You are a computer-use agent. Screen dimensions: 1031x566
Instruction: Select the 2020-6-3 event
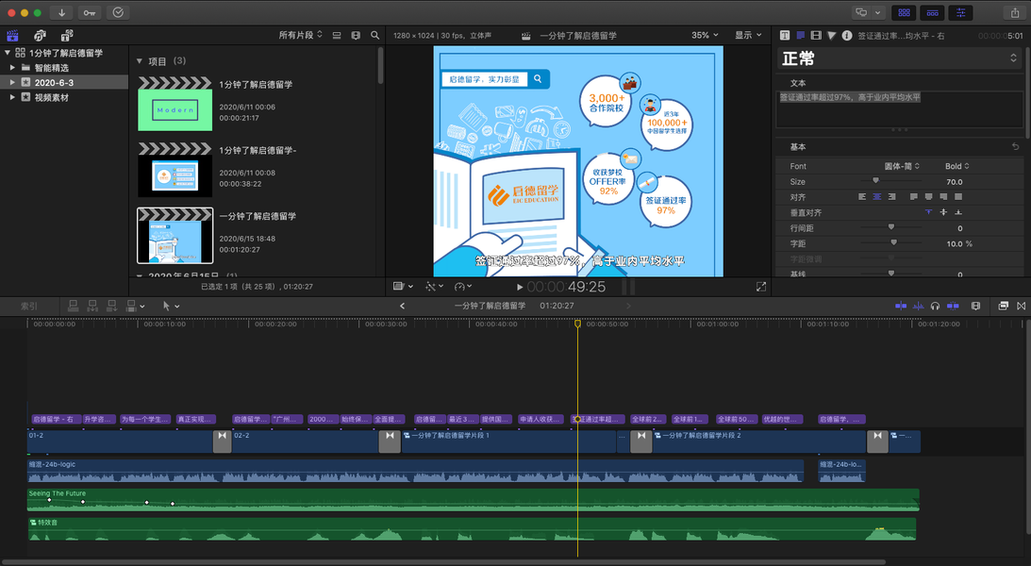point(64,82)
